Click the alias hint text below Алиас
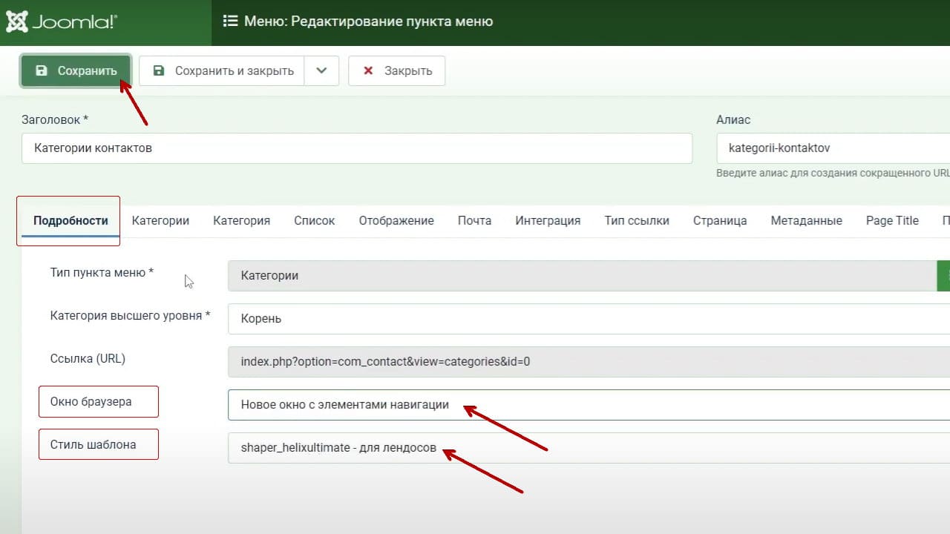The width and height of the screenshot is (950, 534). [x=833, y=173]
